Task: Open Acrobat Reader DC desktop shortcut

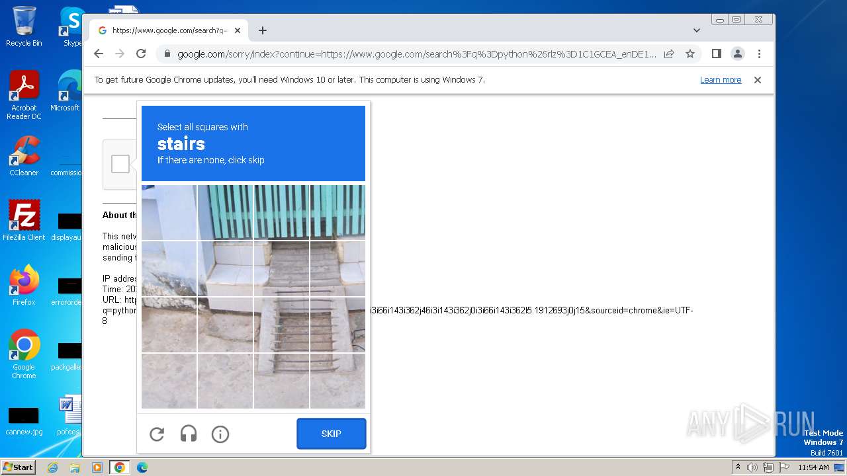Action: coord(24,96)
